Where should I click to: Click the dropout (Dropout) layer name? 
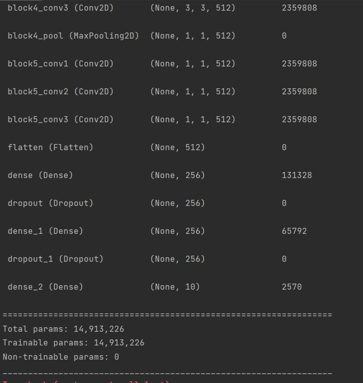click(50, 203)
